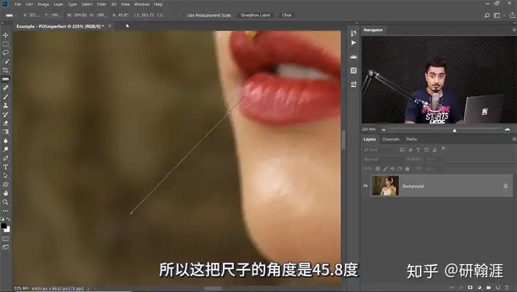Open the Normal blend mode dropdown

[x=383, y=159]
